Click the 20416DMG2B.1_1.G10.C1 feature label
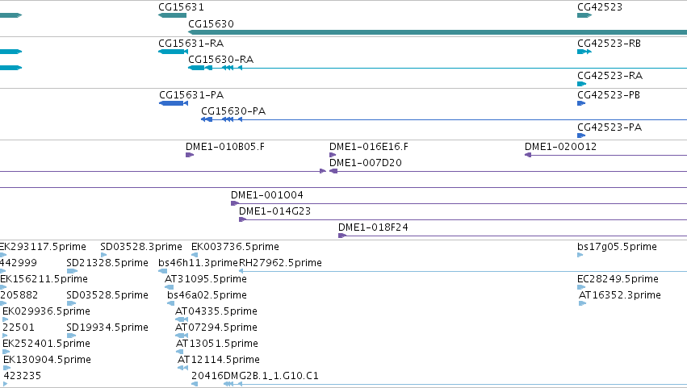Viewport: 687px width, 388px height. tap(255, 377)
